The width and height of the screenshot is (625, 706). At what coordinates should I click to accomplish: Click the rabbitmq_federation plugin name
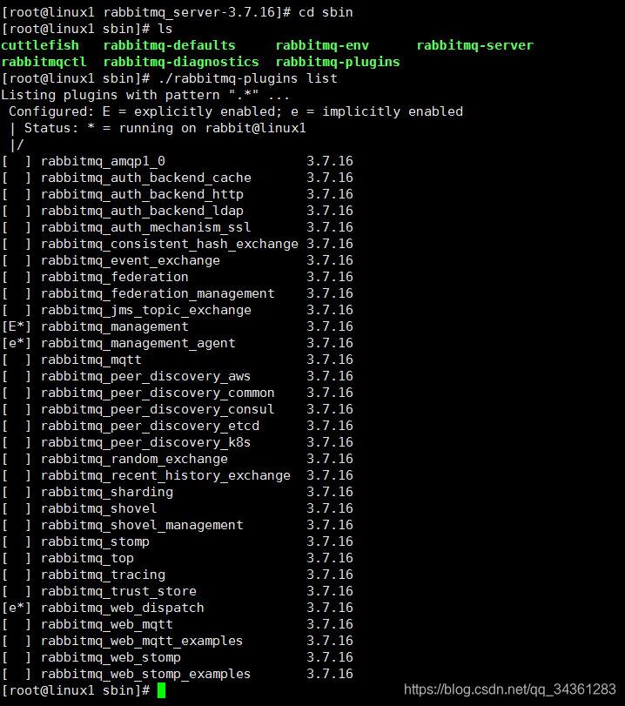pyautogui.click(x=114, y=277)
